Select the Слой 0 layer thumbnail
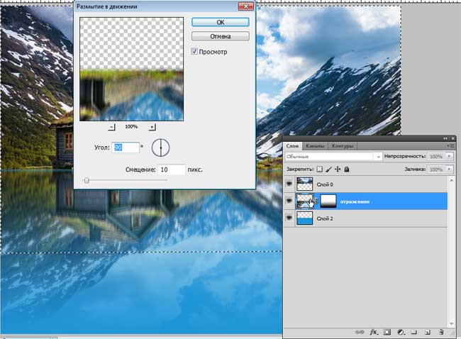The image size is (461, 339). pos(304,184)
